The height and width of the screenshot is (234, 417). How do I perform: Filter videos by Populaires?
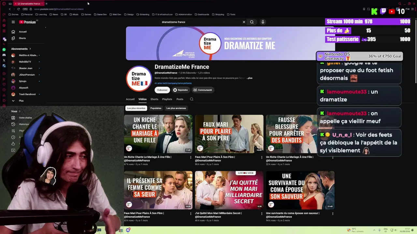point(156,108)
